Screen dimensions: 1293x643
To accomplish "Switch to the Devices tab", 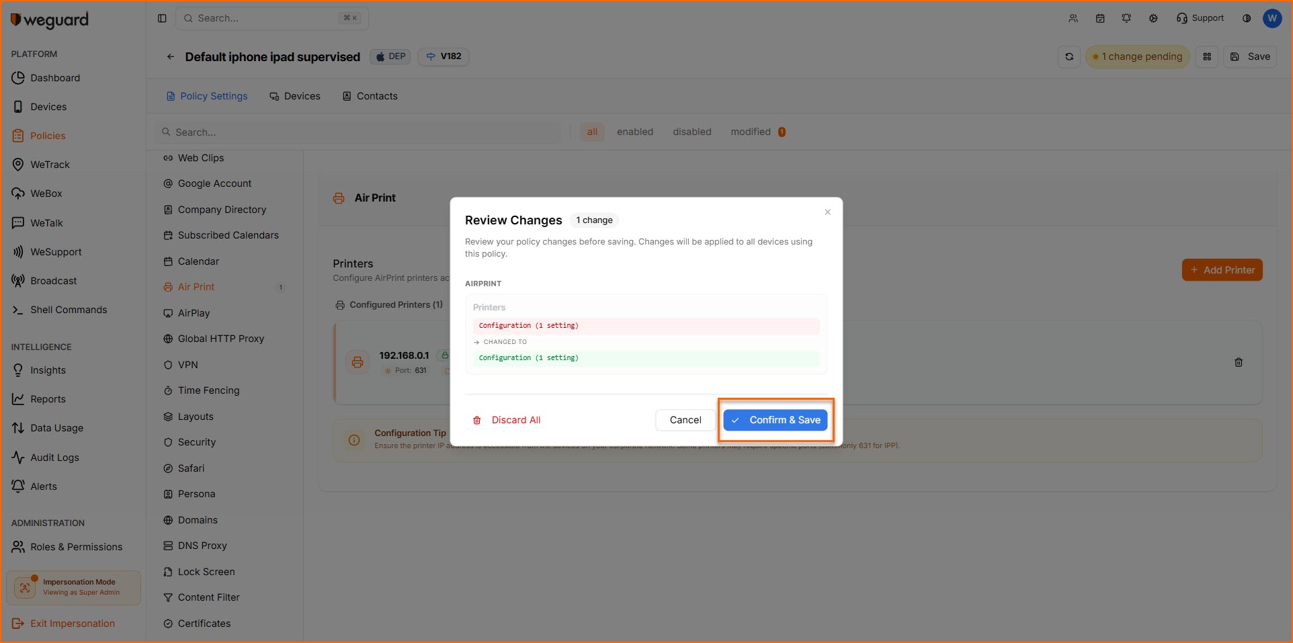I will click(295, 96).
